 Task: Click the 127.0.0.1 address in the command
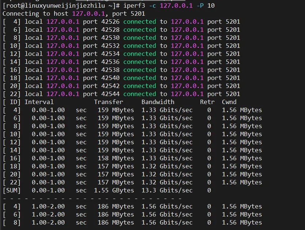coord(176,5)
